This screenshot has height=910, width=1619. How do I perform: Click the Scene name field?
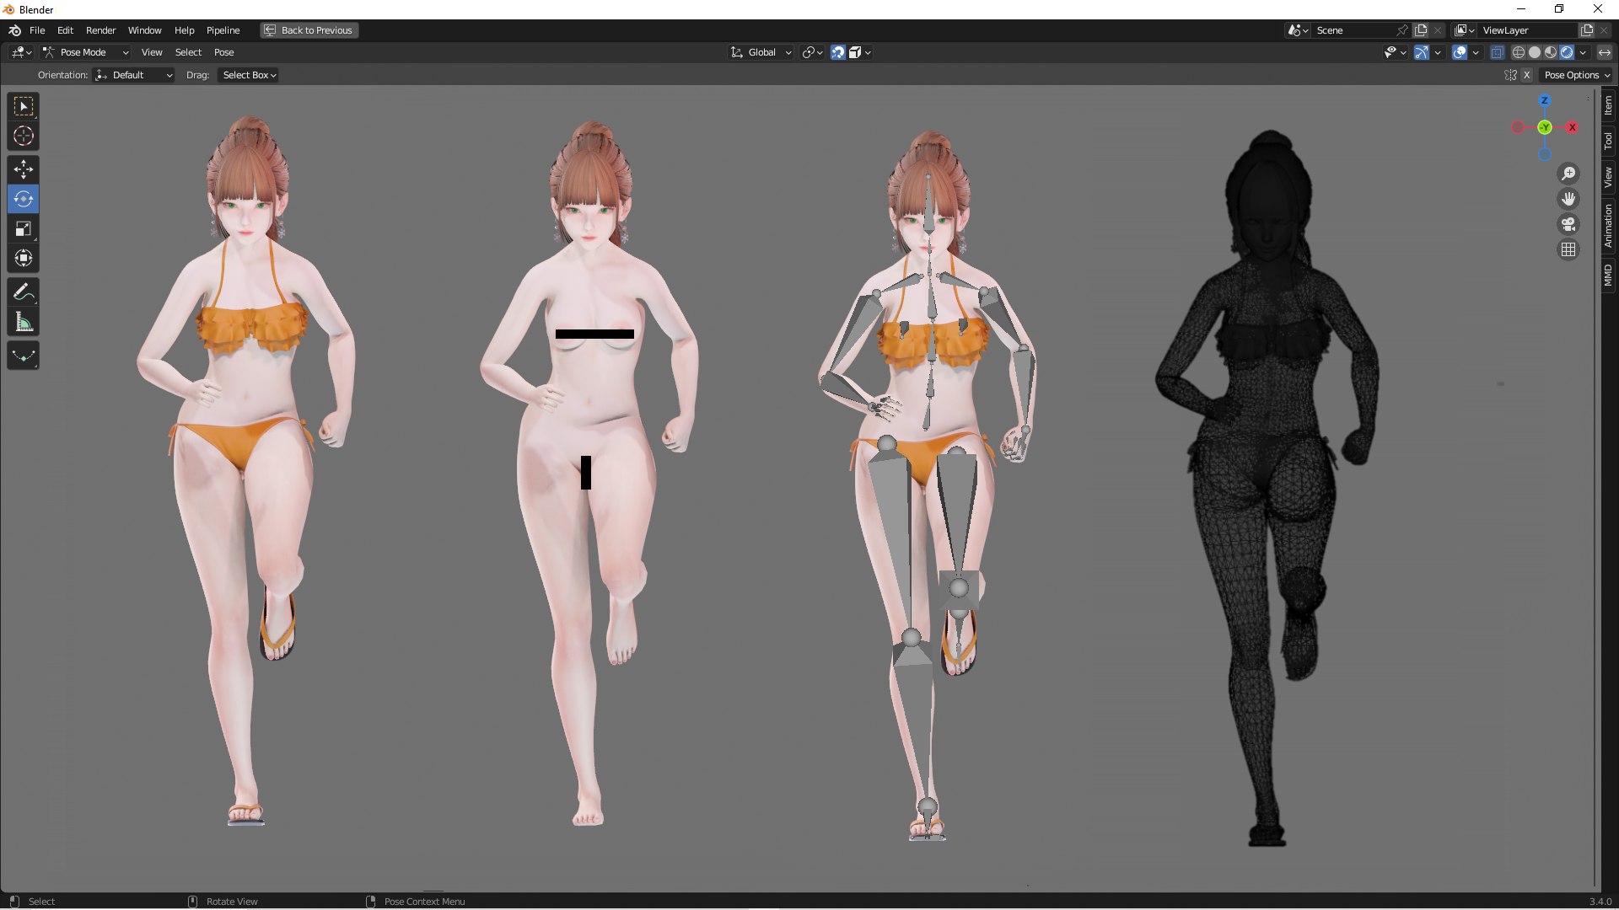[1353, 30]
